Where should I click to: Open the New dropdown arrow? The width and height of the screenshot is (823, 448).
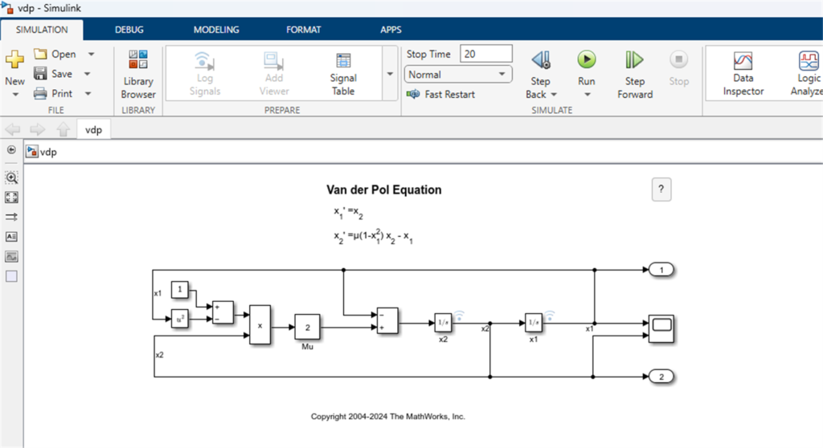15,95
